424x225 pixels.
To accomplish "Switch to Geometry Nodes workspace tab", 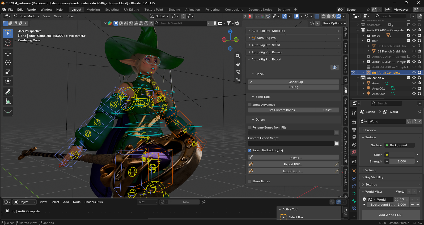I will (260, 10).
